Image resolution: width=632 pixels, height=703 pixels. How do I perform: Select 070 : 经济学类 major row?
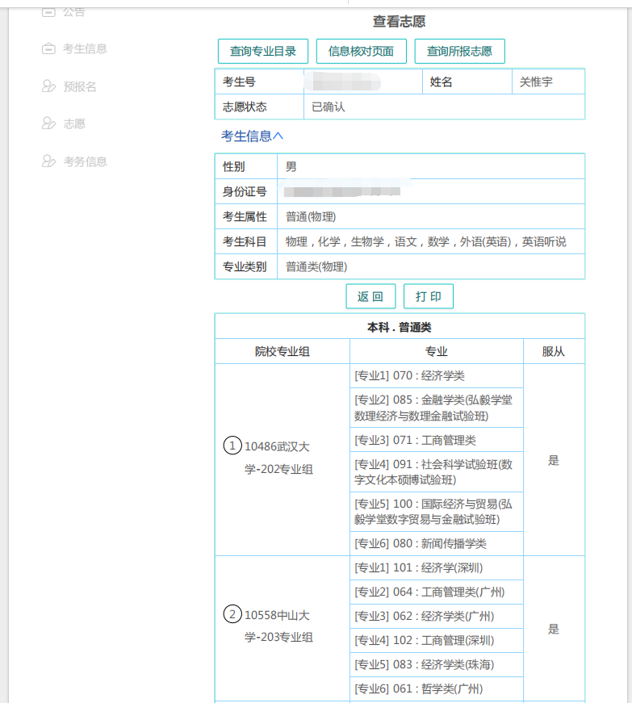[x=437, y=375]
